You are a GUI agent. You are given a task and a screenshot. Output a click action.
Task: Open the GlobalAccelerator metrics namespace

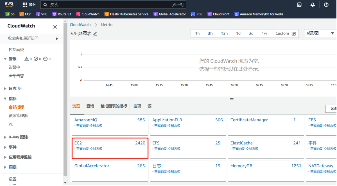coord(92,166)
